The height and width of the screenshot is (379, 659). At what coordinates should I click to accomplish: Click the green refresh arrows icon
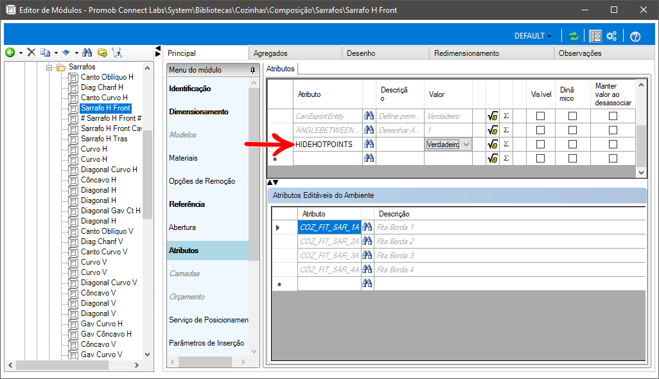[x=574, y=36]
